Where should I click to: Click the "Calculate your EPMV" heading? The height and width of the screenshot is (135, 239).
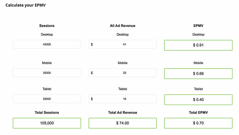tap(26, 5)
